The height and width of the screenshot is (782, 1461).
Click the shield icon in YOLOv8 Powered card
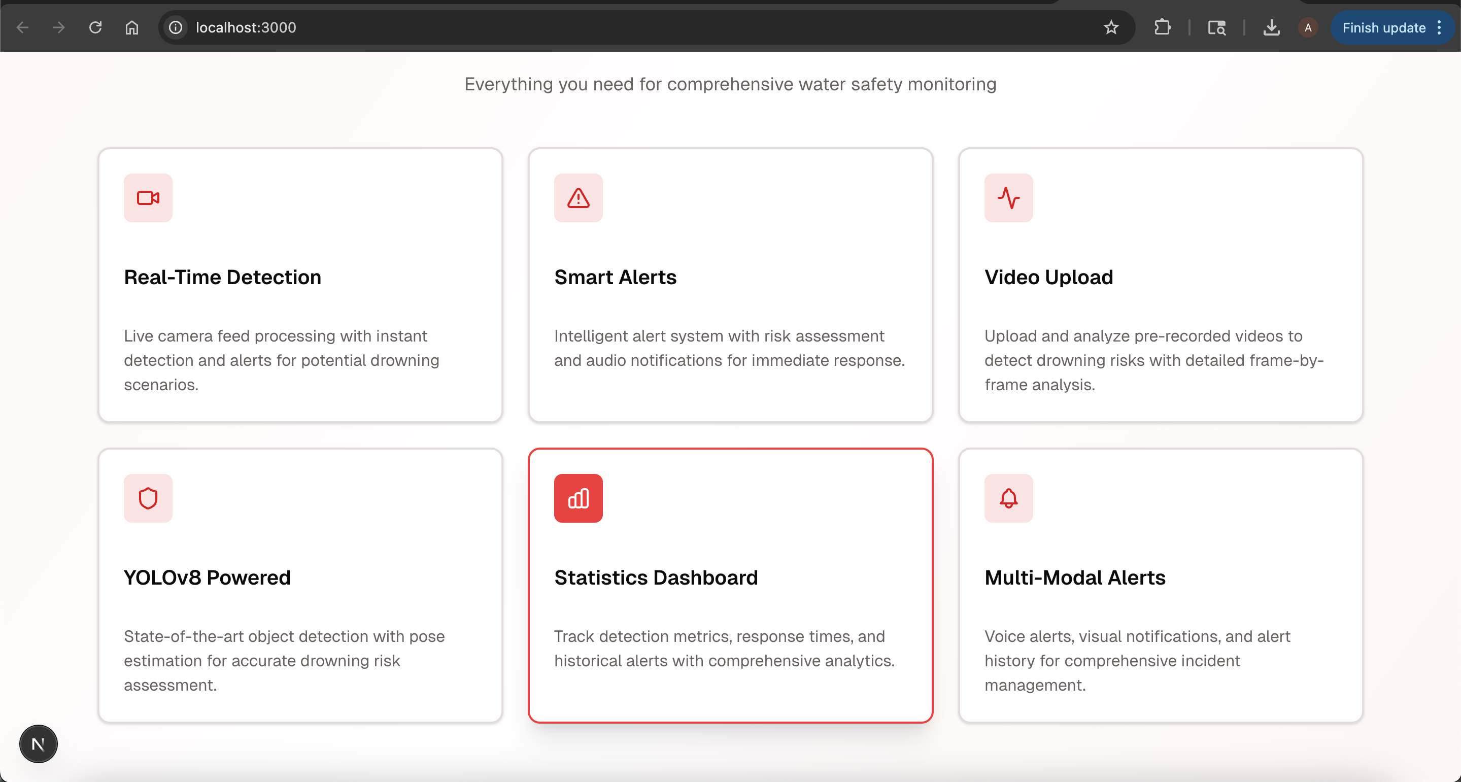point(148,498)
